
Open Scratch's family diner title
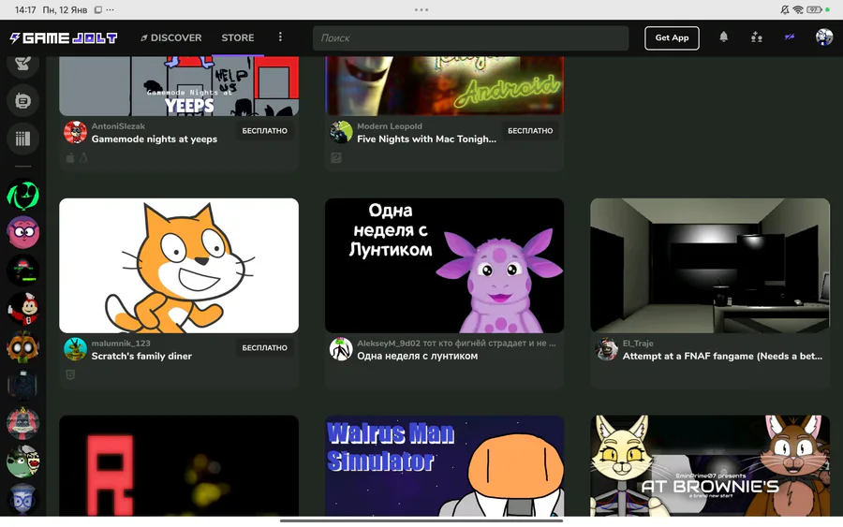pyautogui.click(x=141, y=356)
